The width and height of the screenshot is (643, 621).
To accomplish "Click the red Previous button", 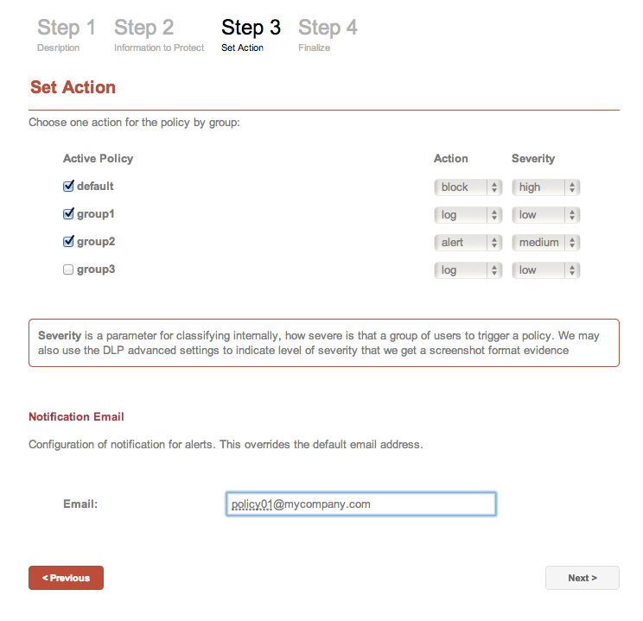I will tap(66, 578).
